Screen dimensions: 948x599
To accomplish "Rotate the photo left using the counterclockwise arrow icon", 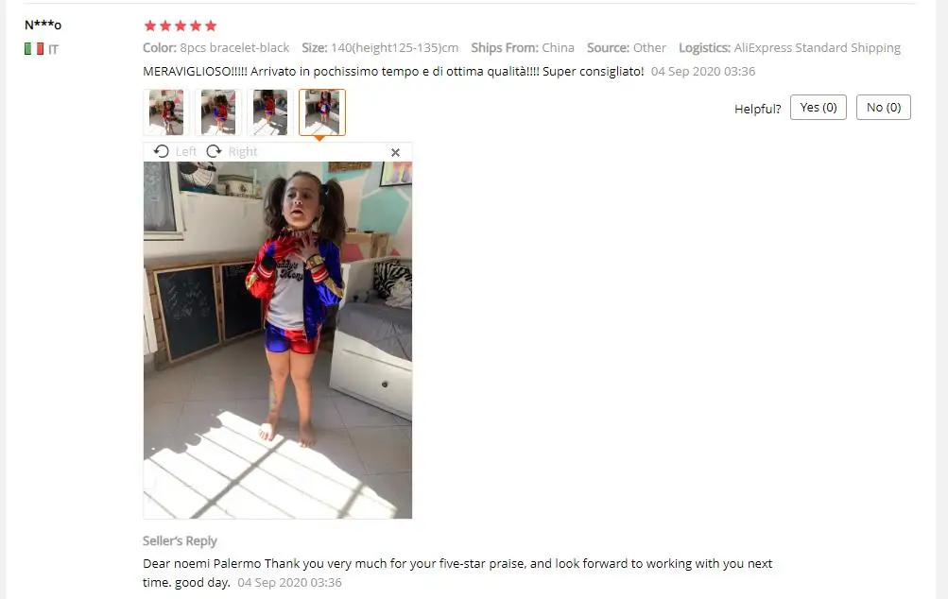I will pos(161,151).
